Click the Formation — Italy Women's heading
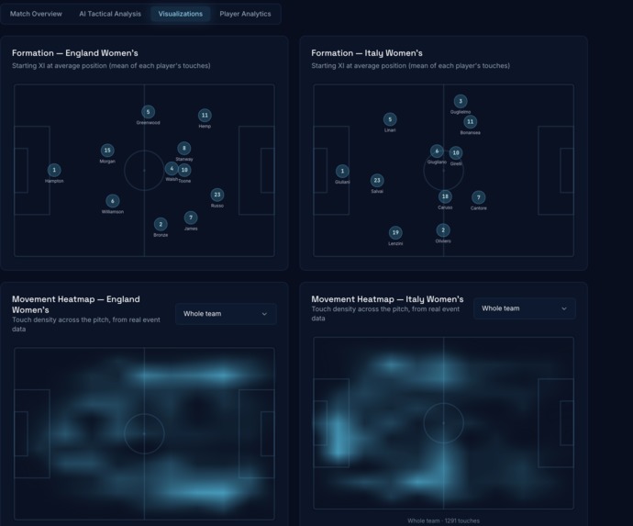This screenshot has height=526, width=633. click(367, 53)
